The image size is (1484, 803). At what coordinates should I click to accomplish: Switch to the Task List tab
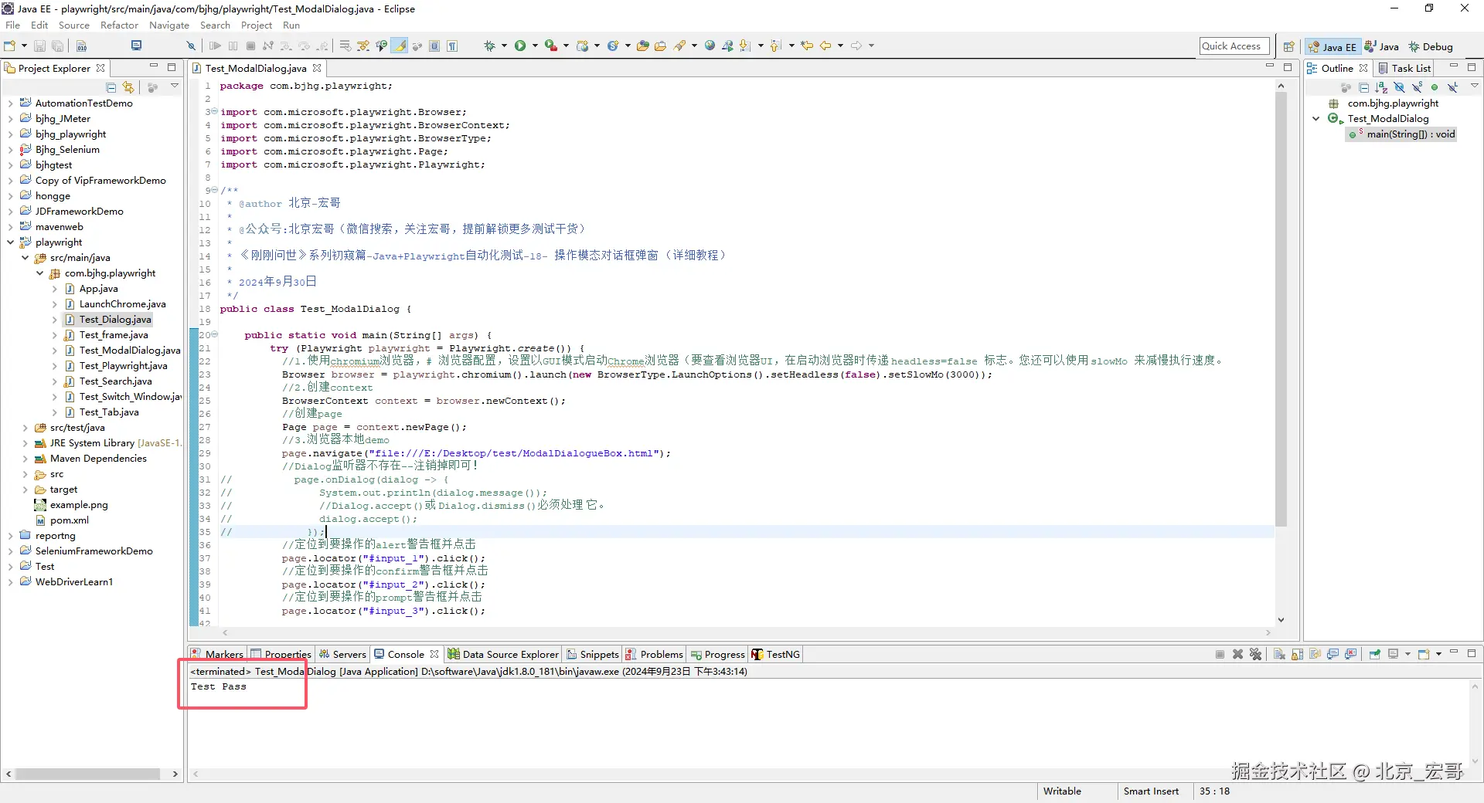(x=1404, y=69)
